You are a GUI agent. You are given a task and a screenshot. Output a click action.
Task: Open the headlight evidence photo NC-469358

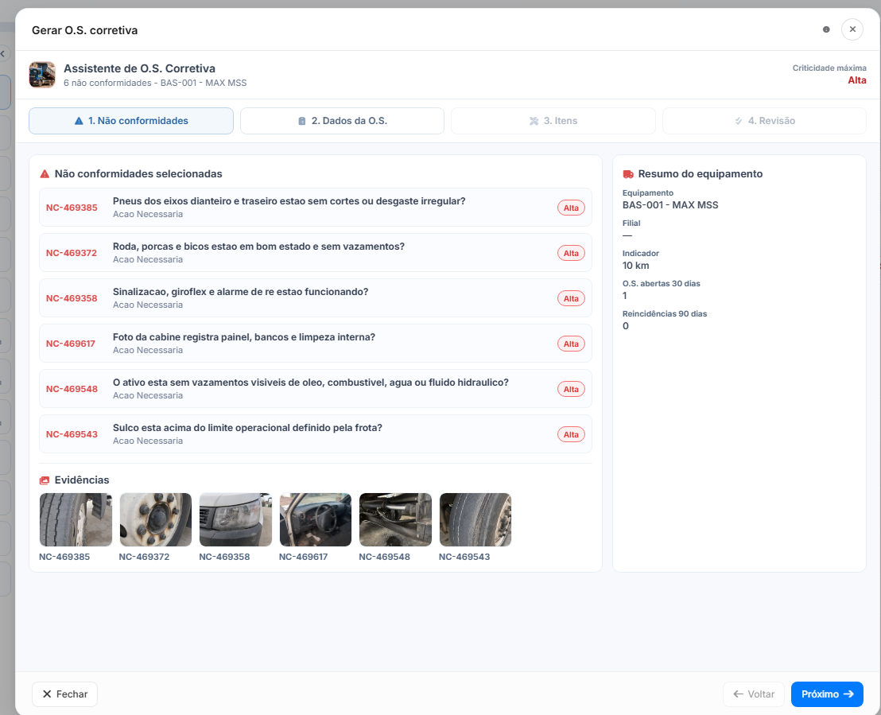(x=235, y=519)
